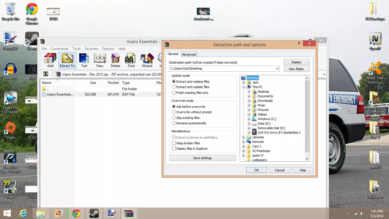Click the Display button
This screenshot has height=219, width=389.
296,62
